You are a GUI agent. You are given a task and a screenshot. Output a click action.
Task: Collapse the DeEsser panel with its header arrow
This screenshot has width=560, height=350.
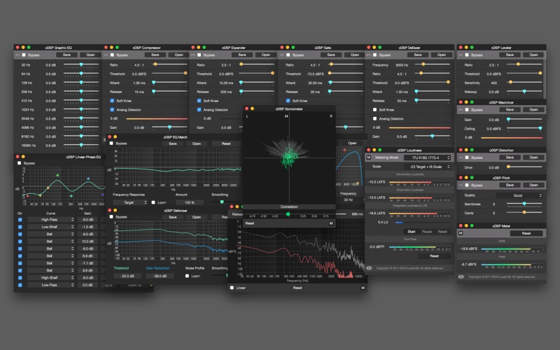click(x=369, y=55)
